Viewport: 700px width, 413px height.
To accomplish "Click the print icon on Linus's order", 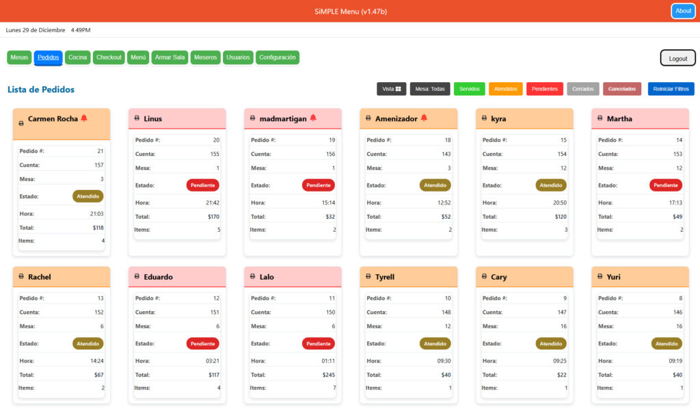I will [x=137, y=119].
